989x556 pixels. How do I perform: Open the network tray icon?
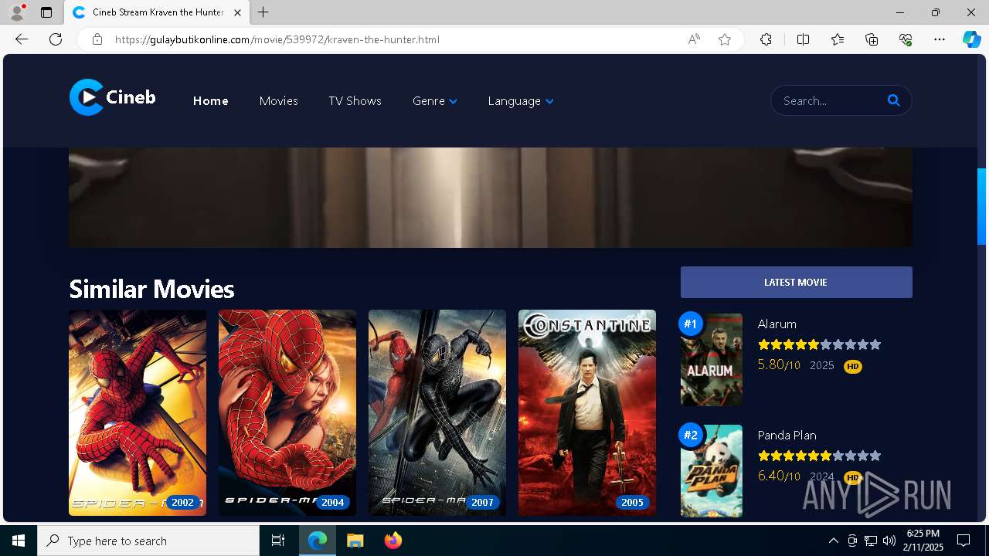871,541
